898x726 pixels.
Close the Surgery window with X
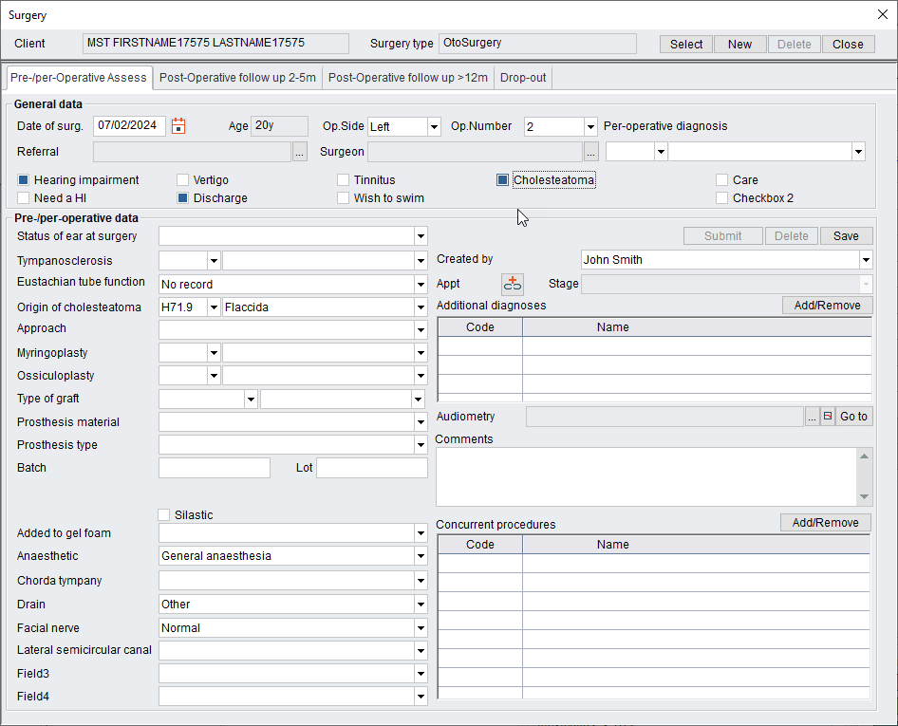[x=883, y=14]
